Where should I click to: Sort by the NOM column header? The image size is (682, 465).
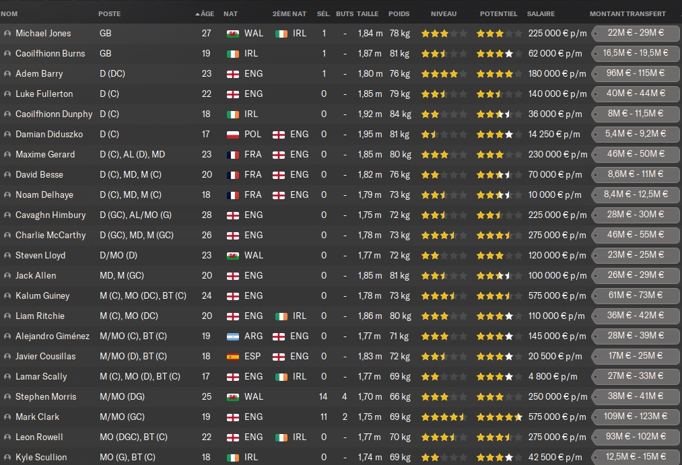[x=9, y=14]
